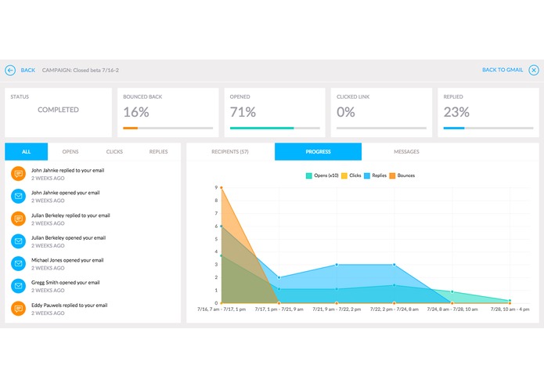This screenshot has width=544, height=387.
Task: Click x-axis label '7/21, 9 am - 7/22, 2 pm'
Action: click(x=337, y=309)
